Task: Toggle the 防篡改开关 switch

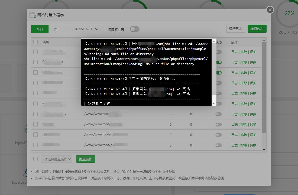Action: click(135, 29)
